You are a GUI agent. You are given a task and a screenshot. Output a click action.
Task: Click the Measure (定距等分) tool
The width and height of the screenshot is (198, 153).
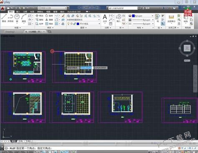coord(171,18)
